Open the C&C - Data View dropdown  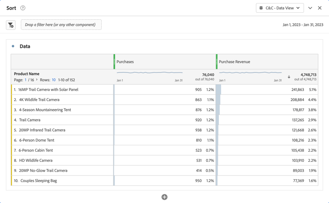[279, 8]
